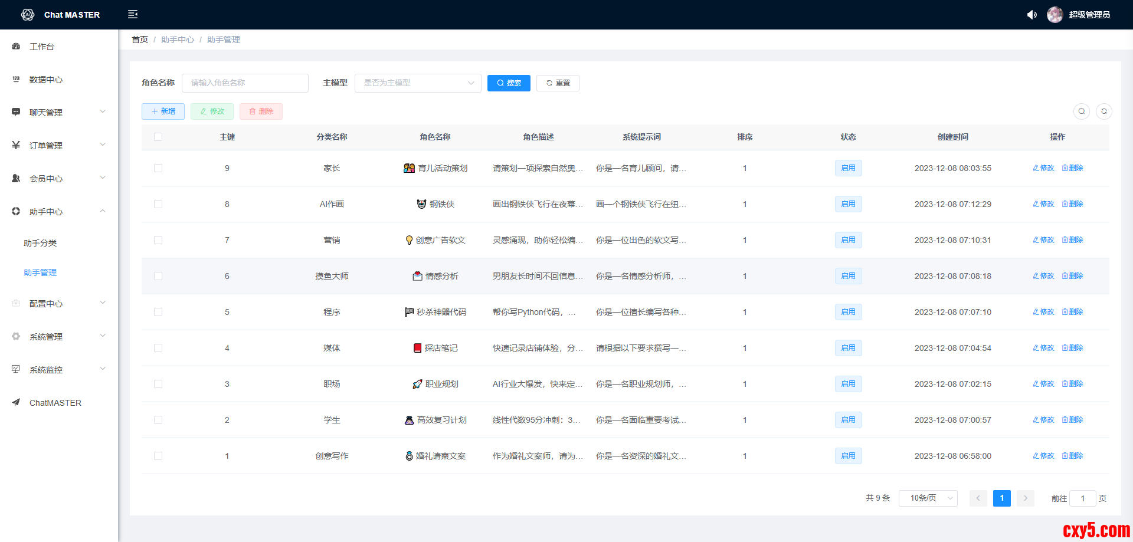Open the 主模型 dropdown selector
This screenshot has width=1133, height=542.
pos(418,83)
